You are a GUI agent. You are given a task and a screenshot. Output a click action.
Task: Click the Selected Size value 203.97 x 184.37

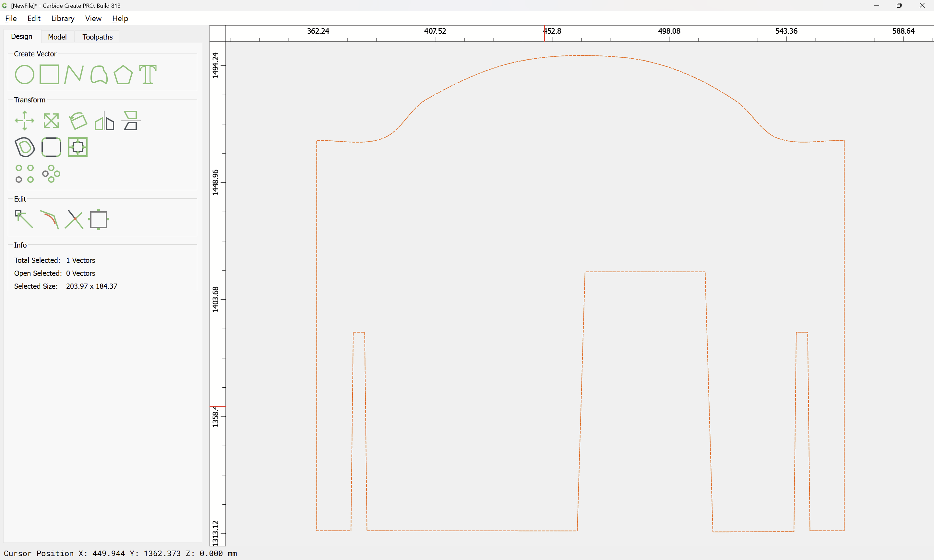tap(92, 286)
